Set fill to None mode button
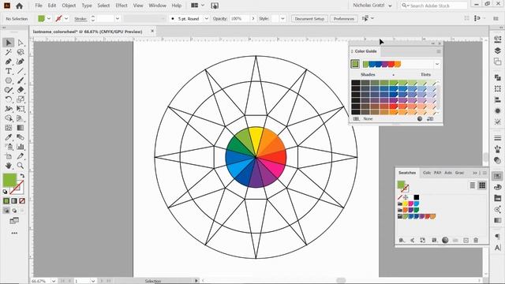This screenshot has height=284, width=505. click(x=22, y=200)
